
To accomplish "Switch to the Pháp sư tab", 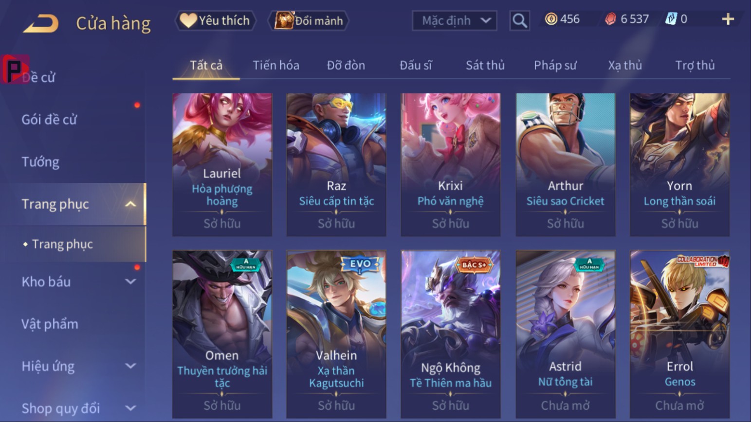I will tap(555, 65).
